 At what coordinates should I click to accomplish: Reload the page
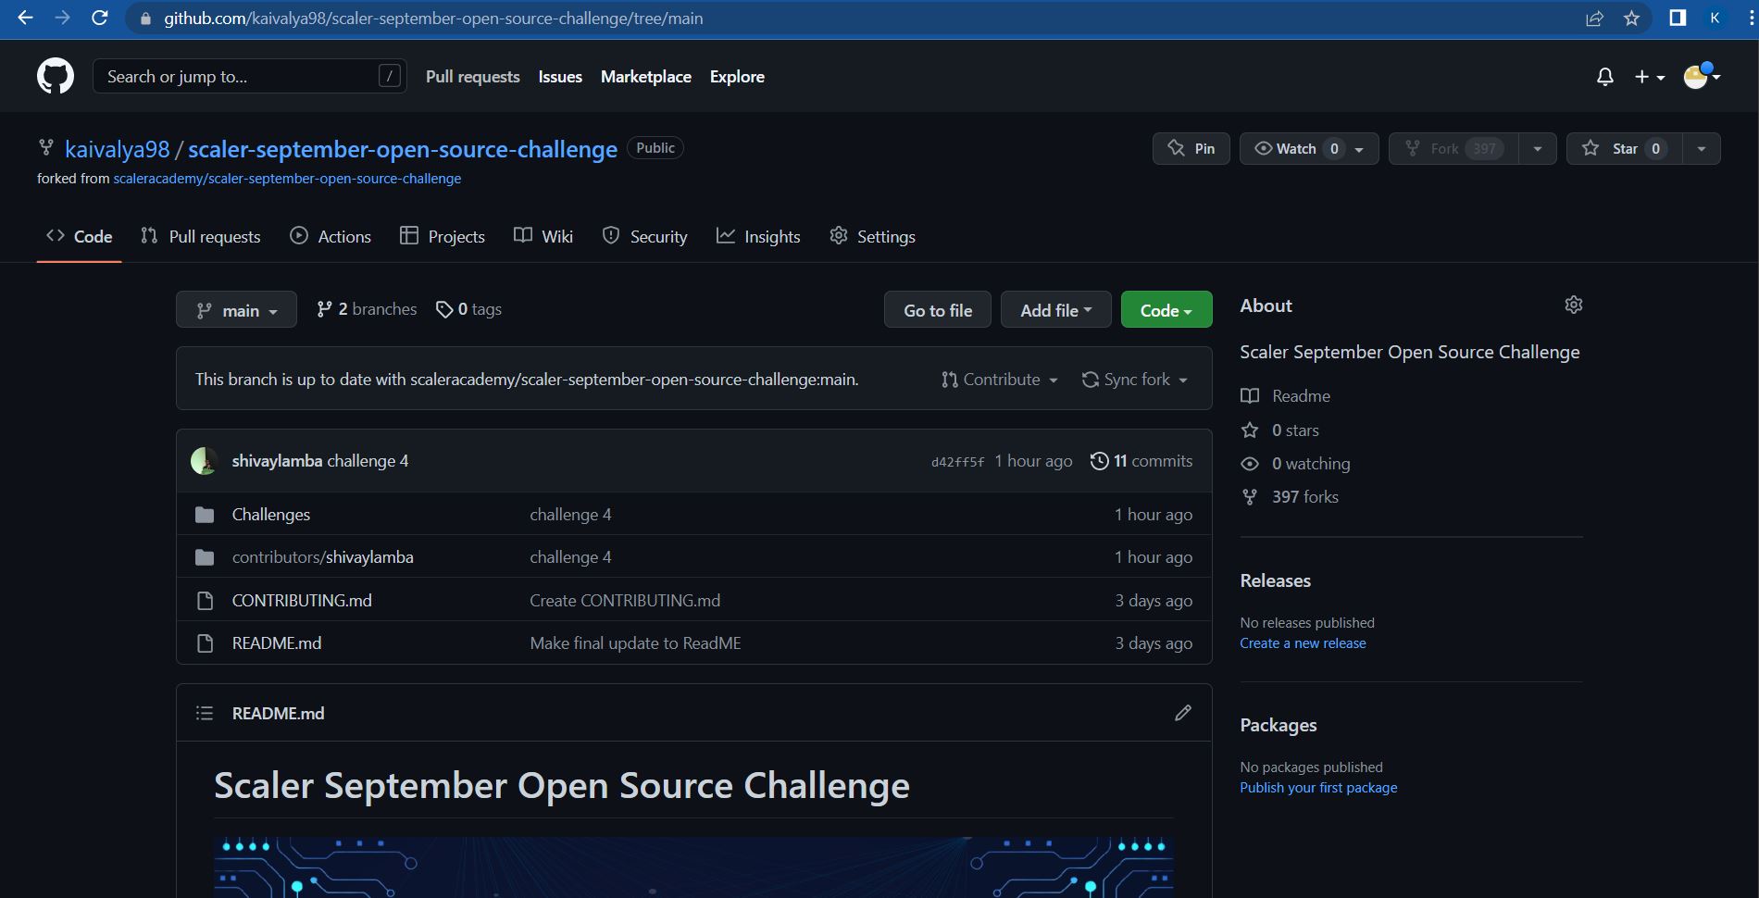pos(99,18)
